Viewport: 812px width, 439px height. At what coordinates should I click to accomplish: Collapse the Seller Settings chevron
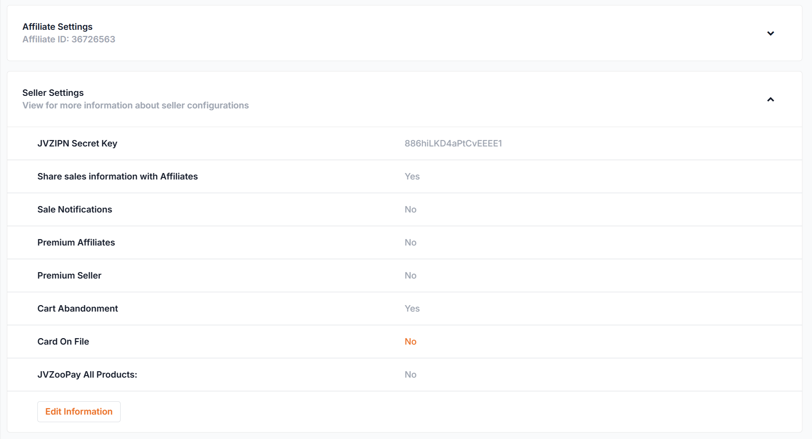coord(770,99)
